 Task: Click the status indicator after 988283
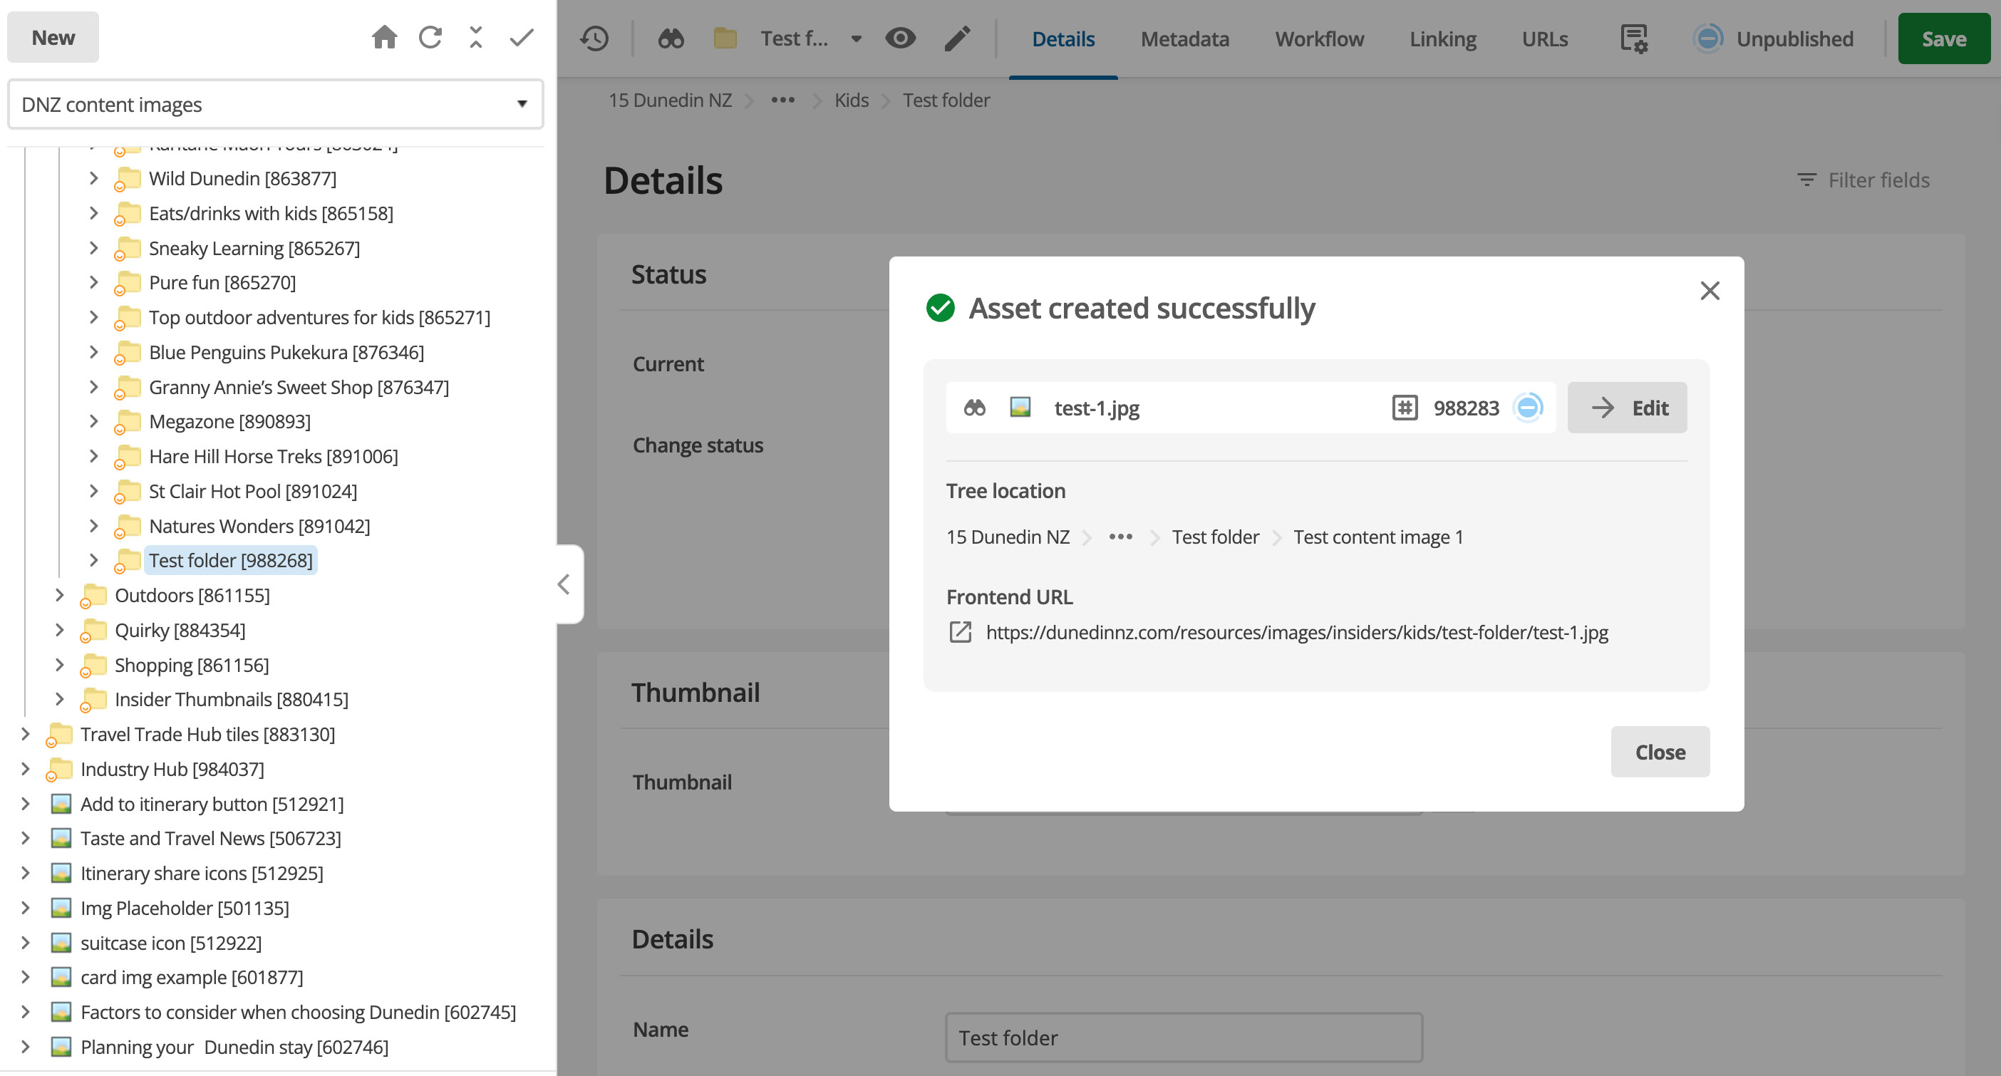(1528, 408)
